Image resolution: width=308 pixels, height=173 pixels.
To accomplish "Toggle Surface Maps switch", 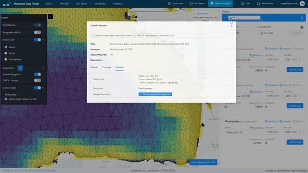I will [38, 87].
